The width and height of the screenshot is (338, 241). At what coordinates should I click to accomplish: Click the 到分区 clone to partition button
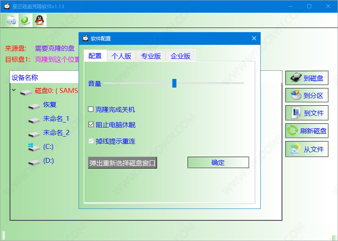[306, 95]
